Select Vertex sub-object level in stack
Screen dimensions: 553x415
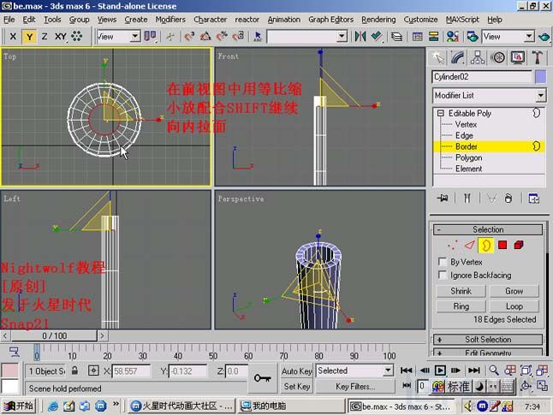466,124
